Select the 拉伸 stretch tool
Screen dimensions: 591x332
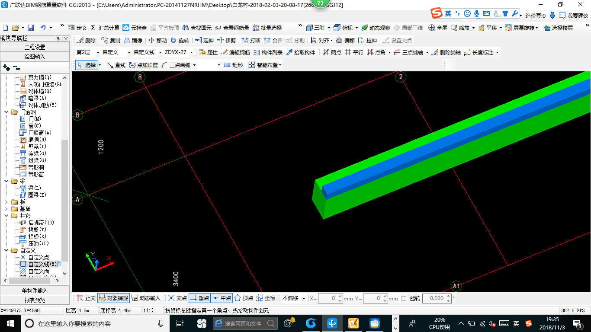tap(367, 40)
